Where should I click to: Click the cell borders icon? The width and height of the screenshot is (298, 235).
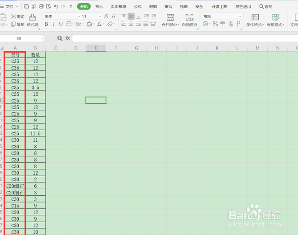[69, 24]
